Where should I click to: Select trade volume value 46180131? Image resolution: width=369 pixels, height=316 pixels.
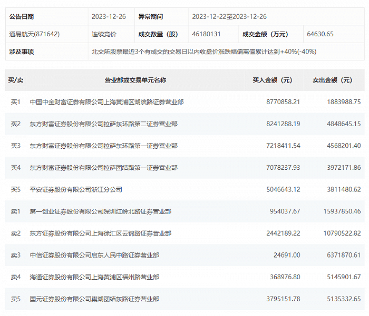tap(206, 34)
